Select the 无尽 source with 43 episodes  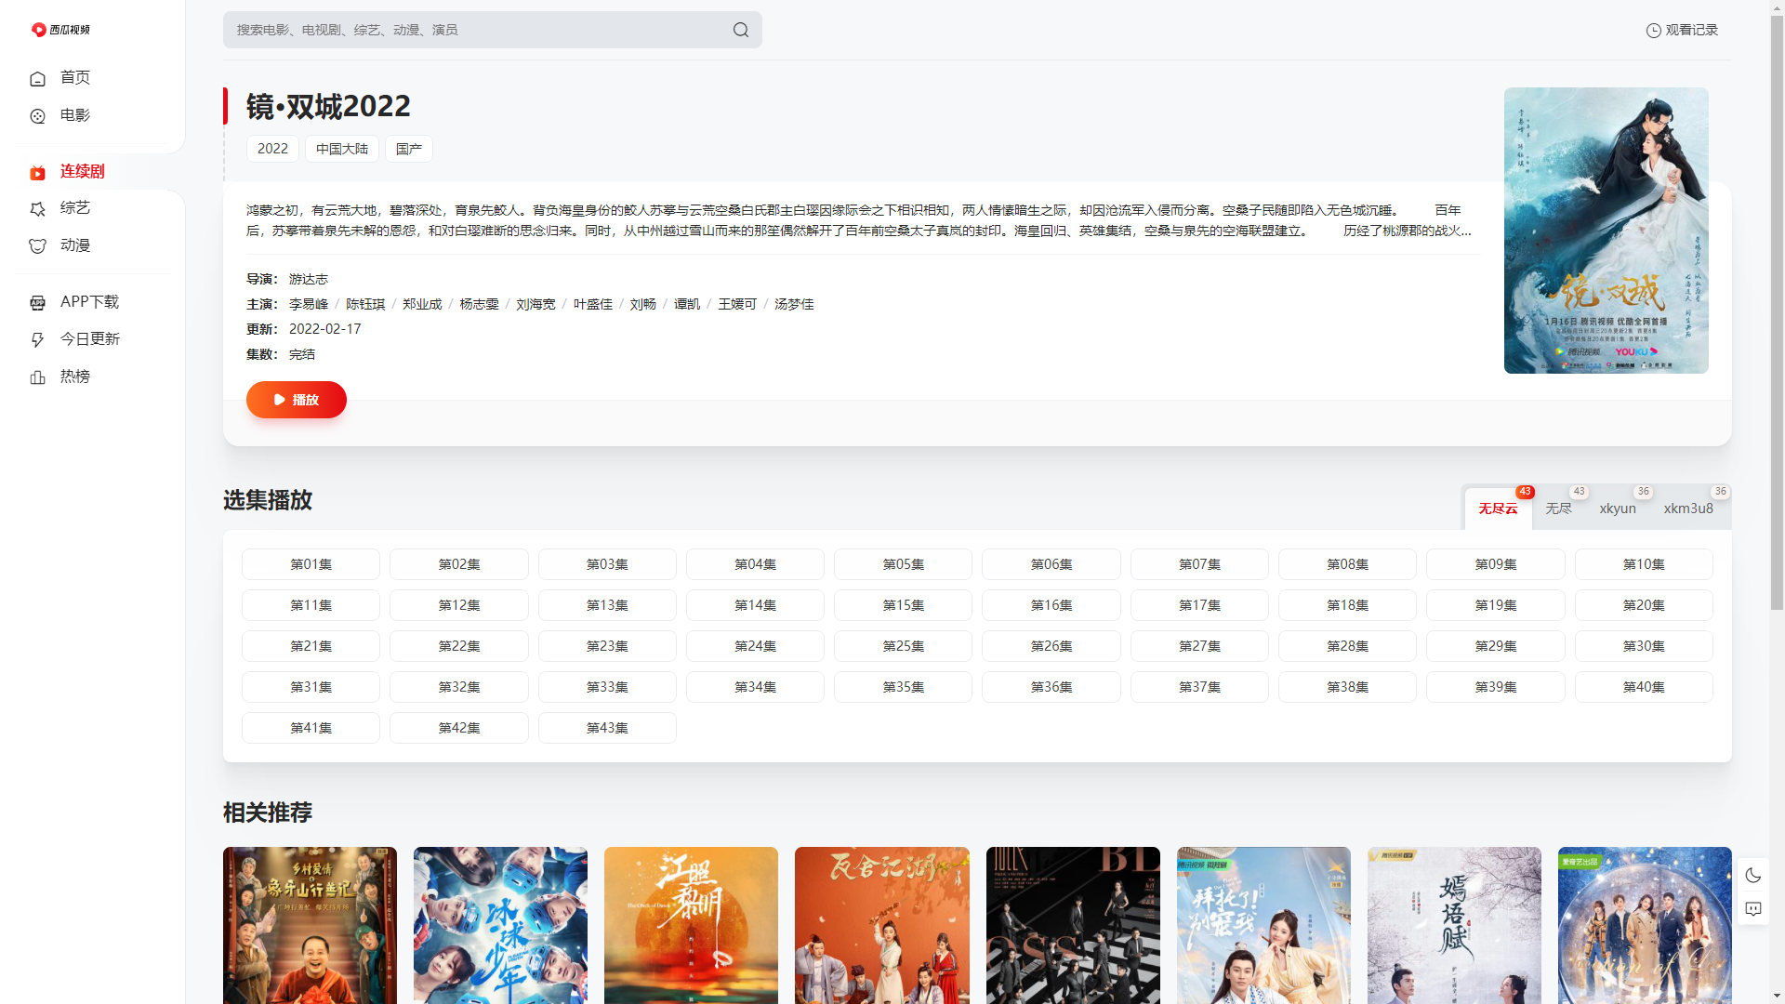point(1559,509)
